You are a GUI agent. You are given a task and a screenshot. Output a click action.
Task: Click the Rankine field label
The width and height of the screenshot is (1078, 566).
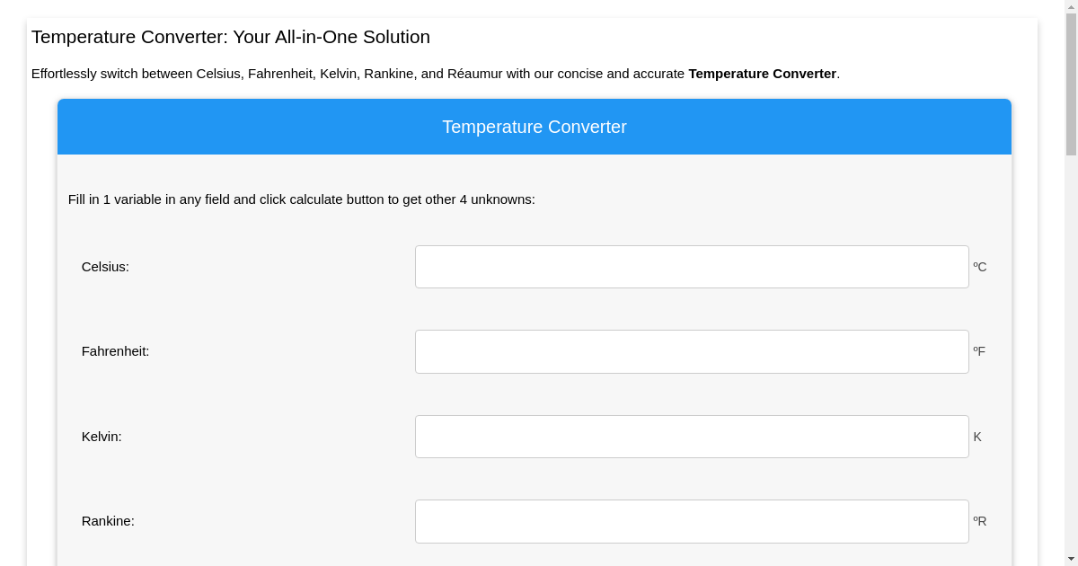click(x=108, y=520)
